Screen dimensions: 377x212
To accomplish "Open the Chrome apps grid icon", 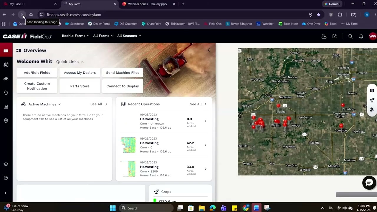I will click(x=4, y=24).
